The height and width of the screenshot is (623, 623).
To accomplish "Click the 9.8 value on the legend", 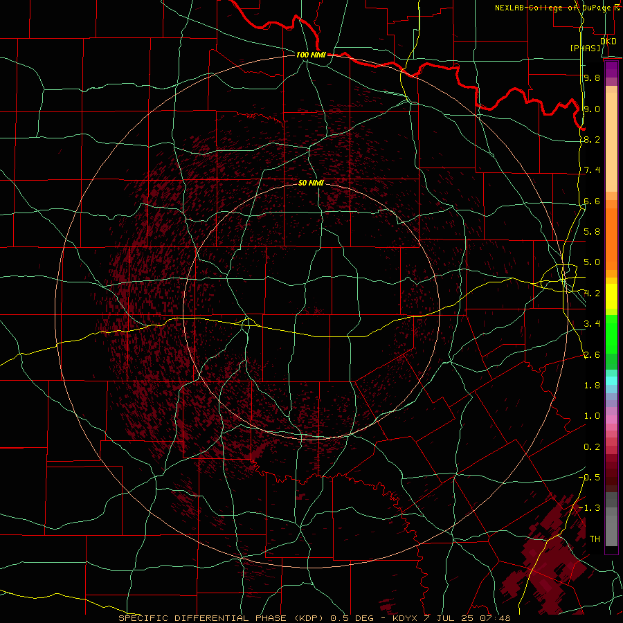I will tap(592, 78).
